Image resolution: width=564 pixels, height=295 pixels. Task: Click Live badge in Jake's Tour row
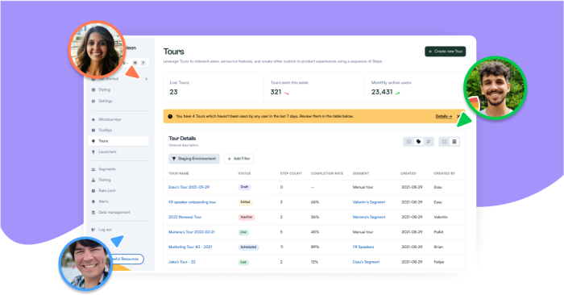243,262
